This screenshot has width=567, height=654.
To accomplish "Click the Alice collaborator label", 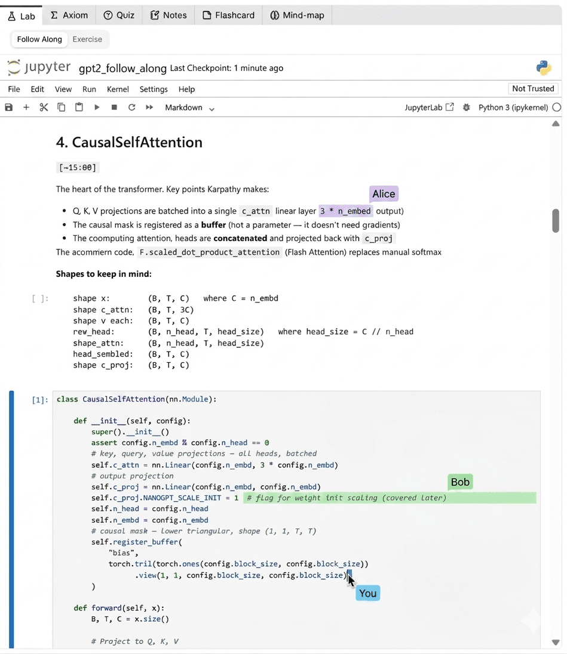I will coord(384,194).
